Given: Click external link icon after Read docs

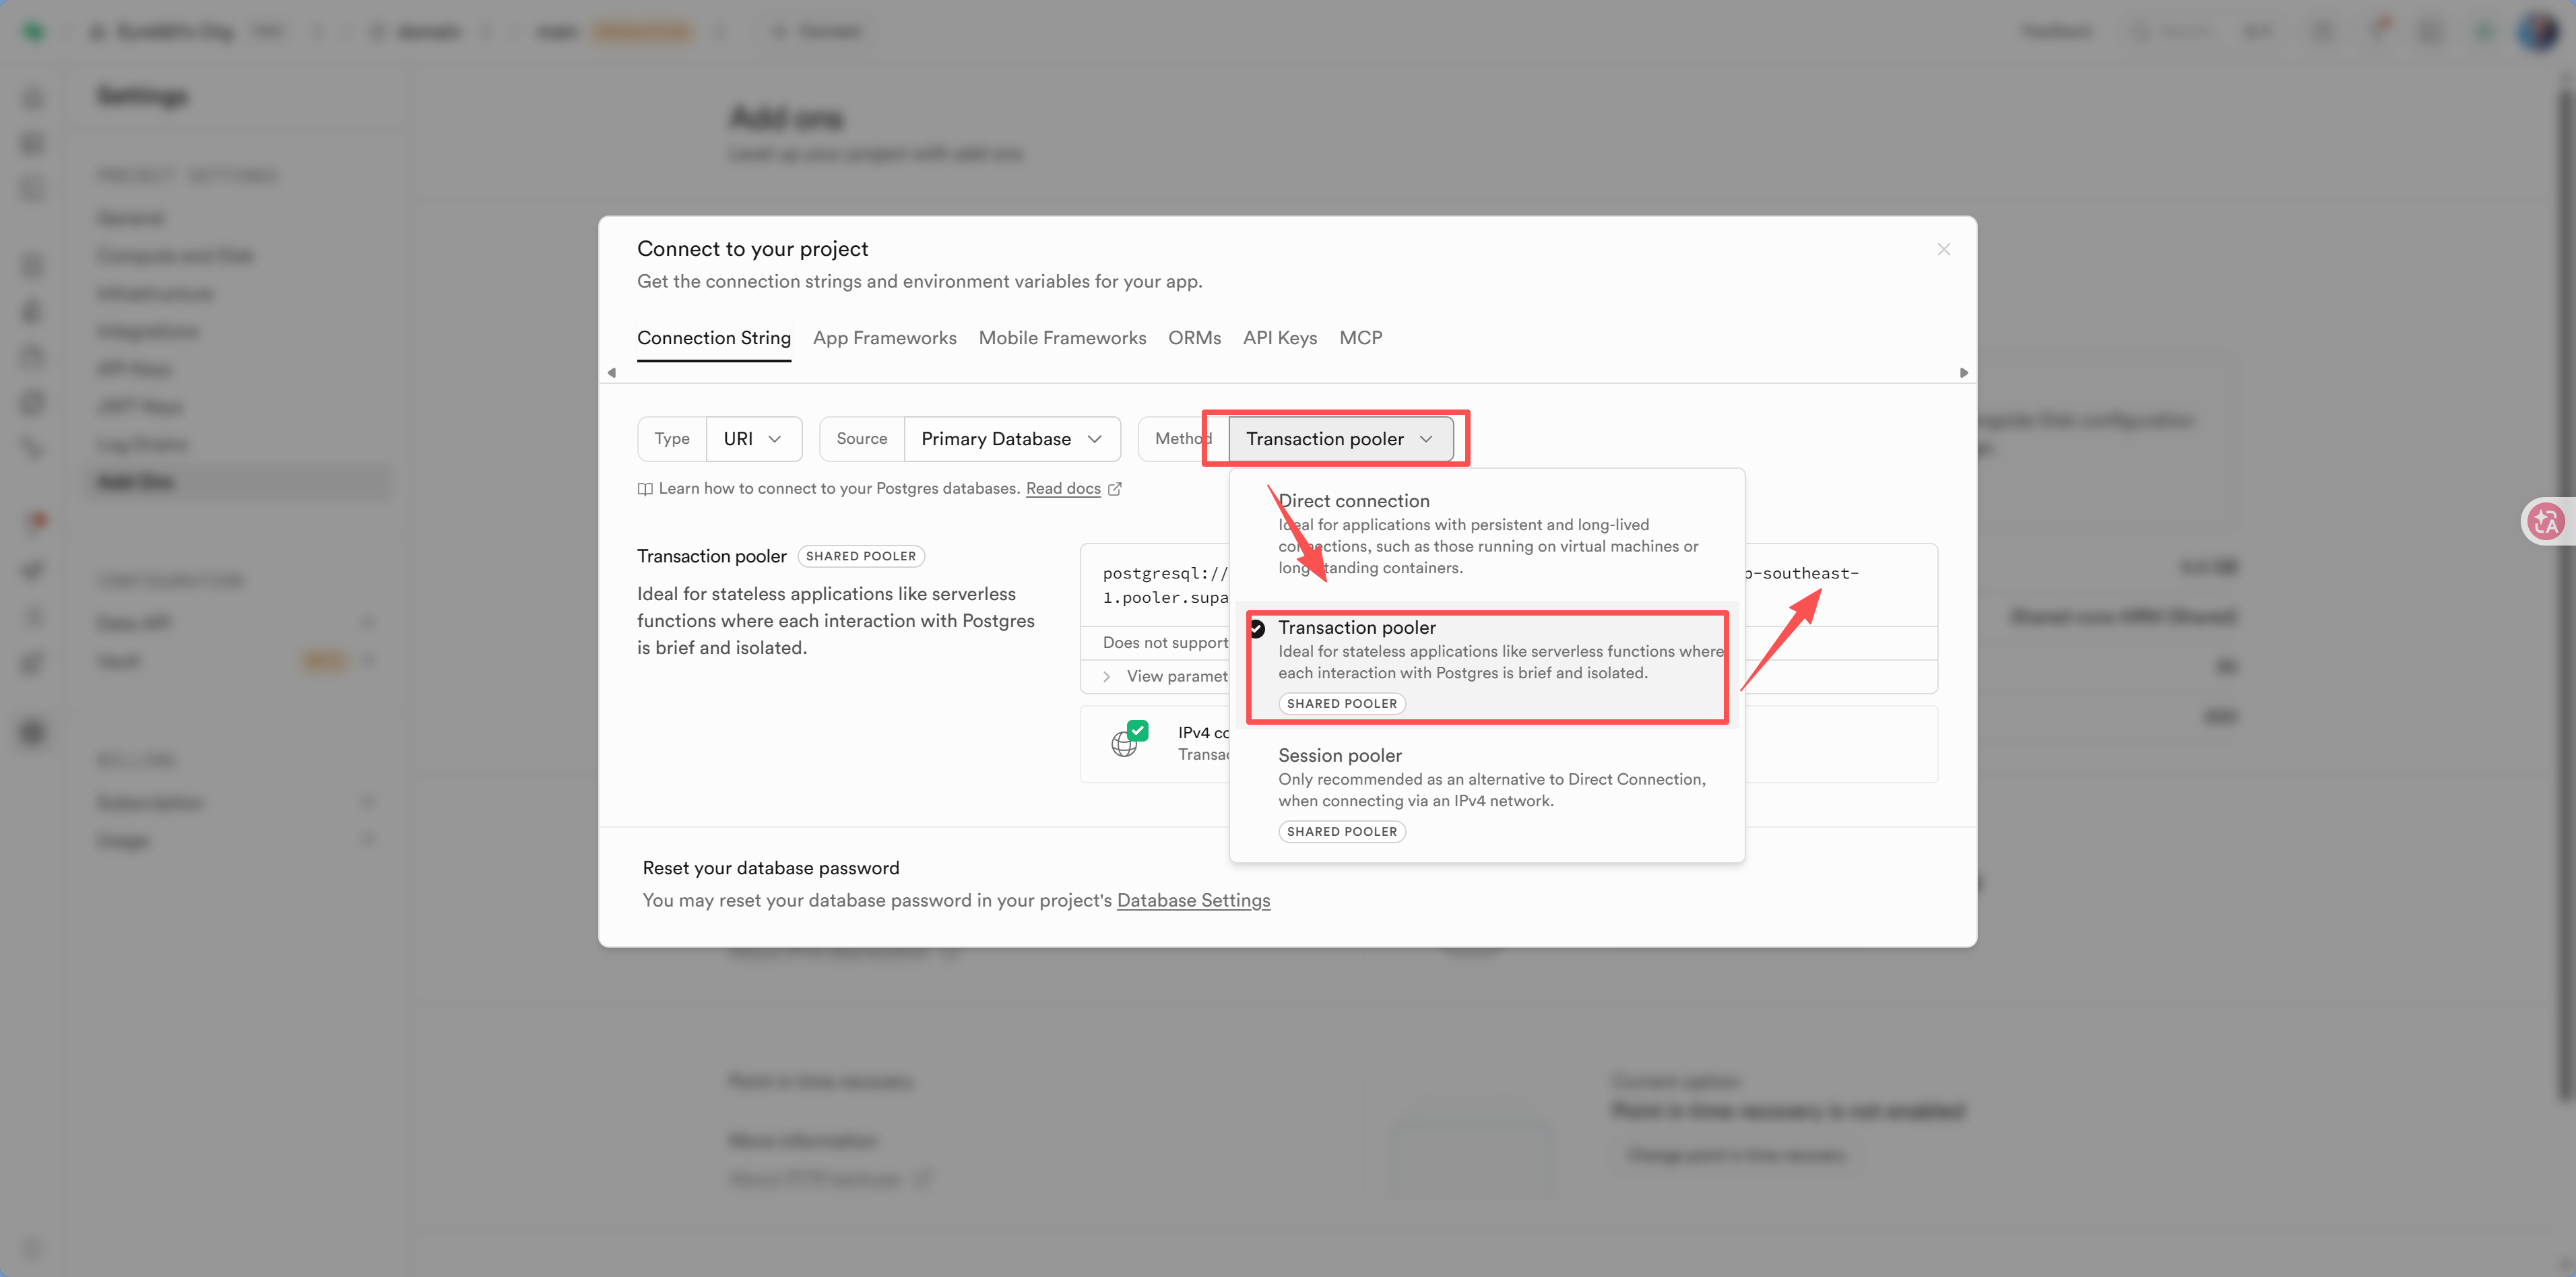Looking at the screenshot, I should coord(1115,489).
